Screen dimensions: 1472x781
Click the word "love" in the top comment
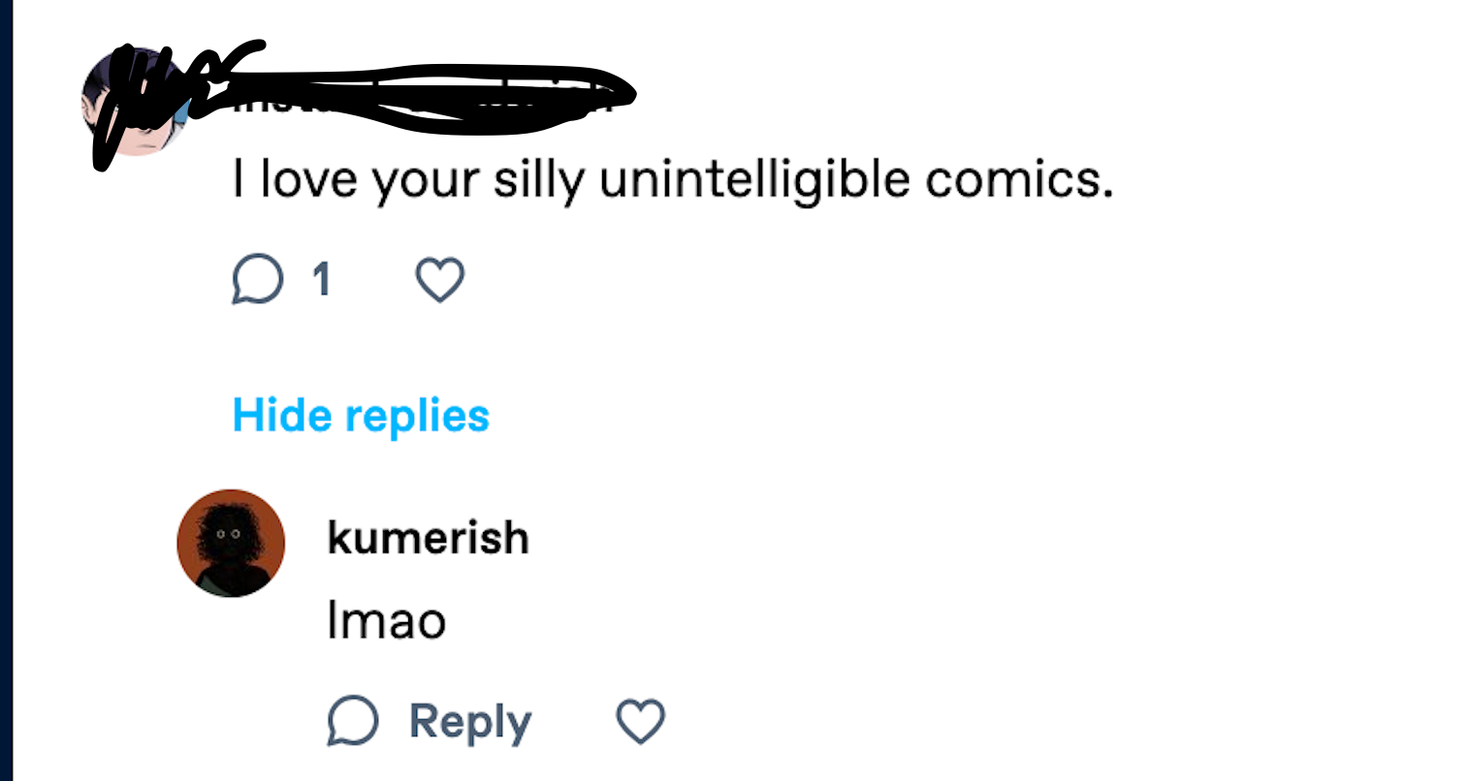[308, 180]
